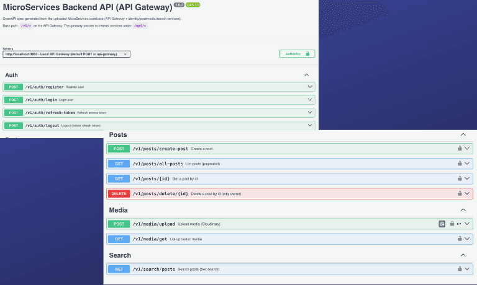Click lock icon on DELETE post endpoint
477x285 pixels.
pyautogui.click(x=460, y=193)
